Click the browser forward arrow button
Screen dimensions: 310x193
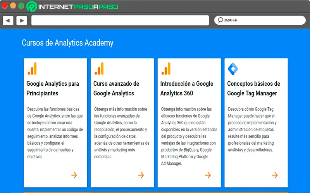coord(21,20)
